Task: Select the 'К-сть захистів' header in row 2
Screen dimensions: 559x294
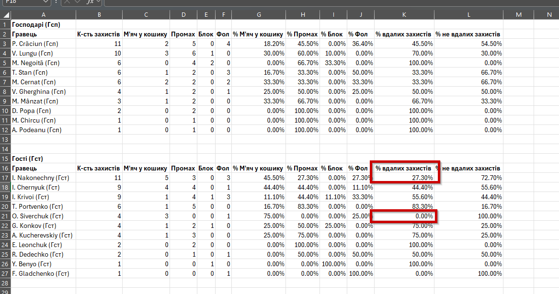Action: pyautogui.click(x=99, y=34)
